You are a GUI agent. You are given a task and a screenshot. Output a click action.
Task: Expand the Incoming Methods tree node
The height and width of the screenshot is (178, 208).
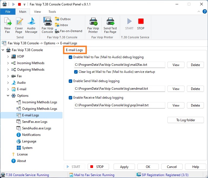[x=8, y=63]
